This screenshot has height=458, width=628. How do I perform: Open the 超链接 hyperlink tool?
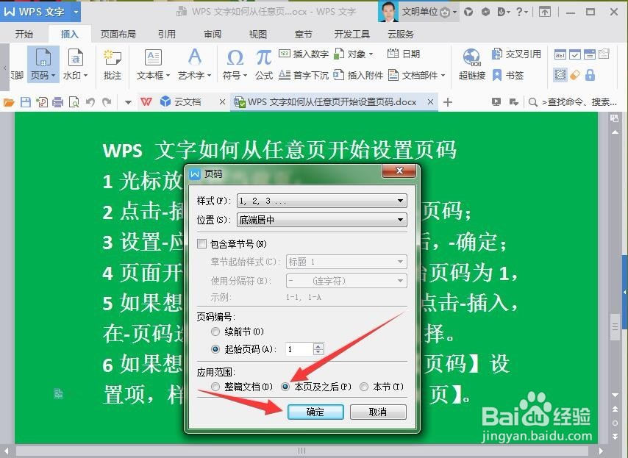click(x=472, y=64)
